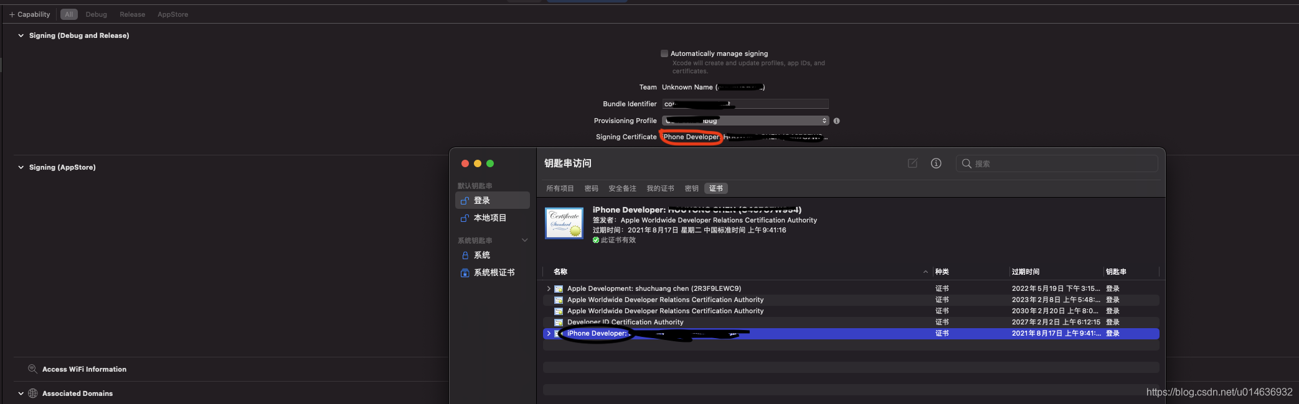This screenshot has width=1299, height=404.
Task: Sort by the 过期时间 column header
Action: pyautogui.click(x=1026, y=272)
